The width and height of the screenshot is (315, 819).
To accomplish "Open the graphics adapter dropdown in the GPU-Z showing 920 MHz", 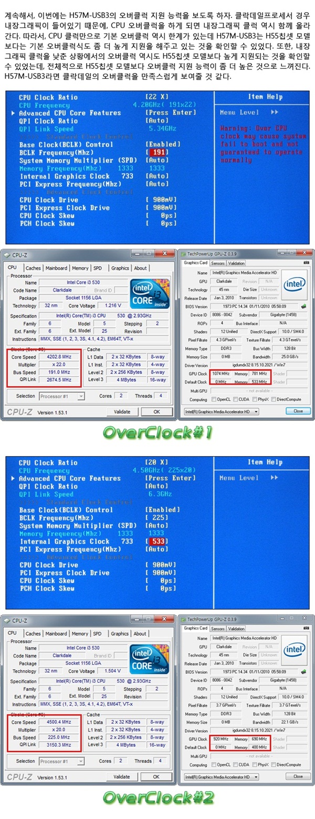I will tap(222, 776).
